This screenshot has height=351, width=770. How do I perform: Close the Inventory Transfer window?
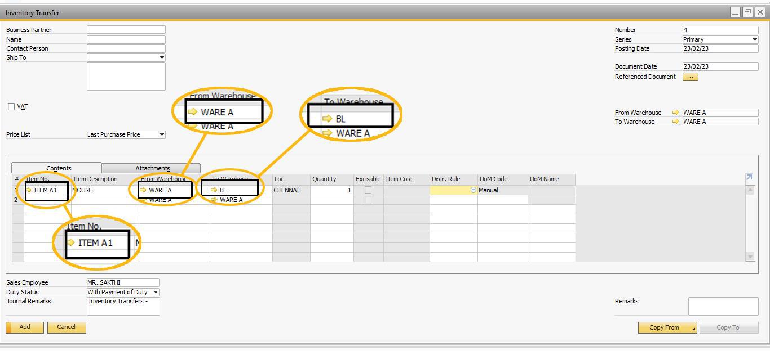coord(760,12)
